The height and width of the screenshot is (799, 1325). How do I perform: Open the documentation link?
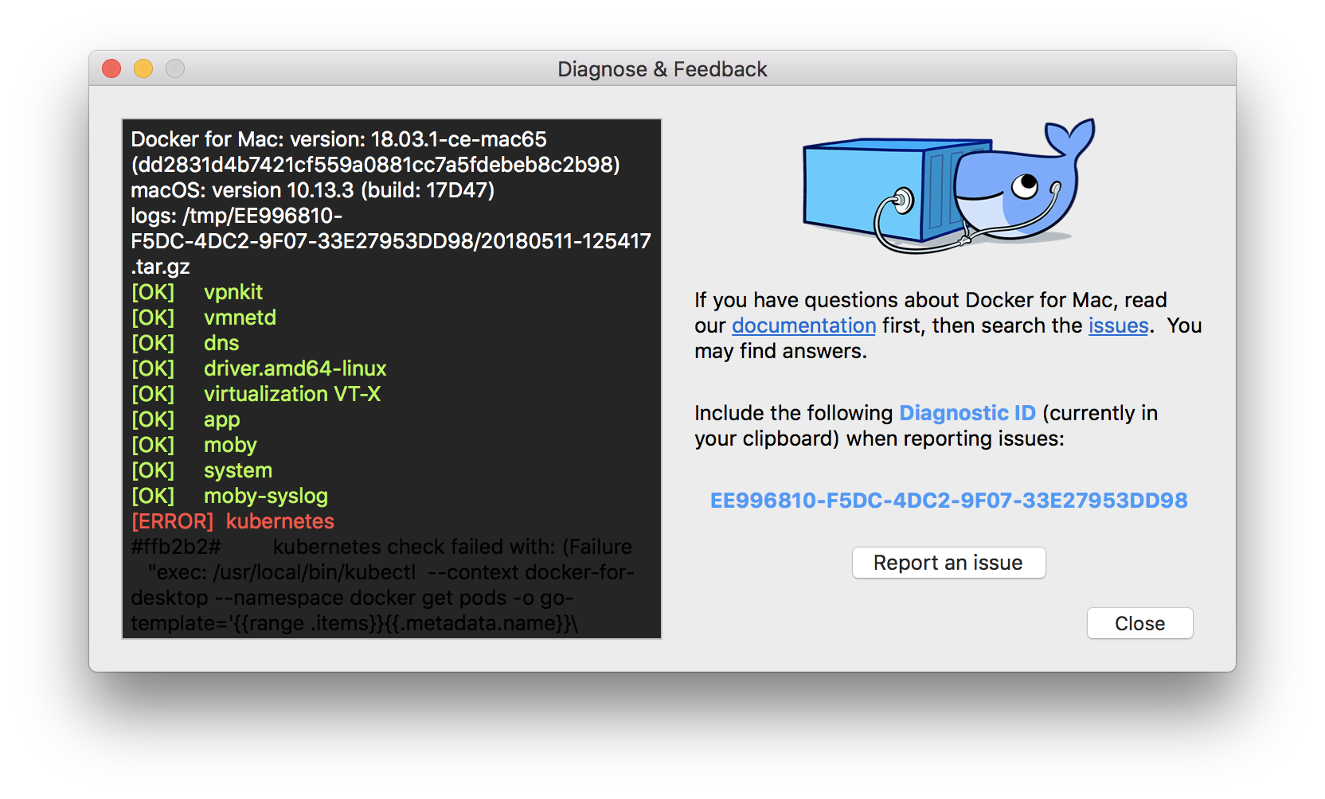[803, 325]
